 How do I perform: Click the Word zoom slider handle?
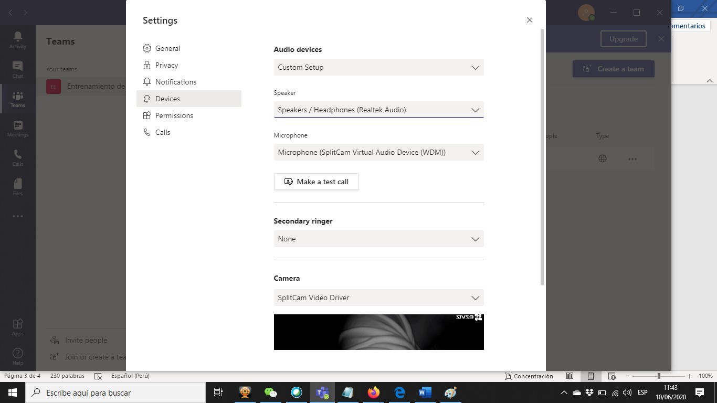659,376
